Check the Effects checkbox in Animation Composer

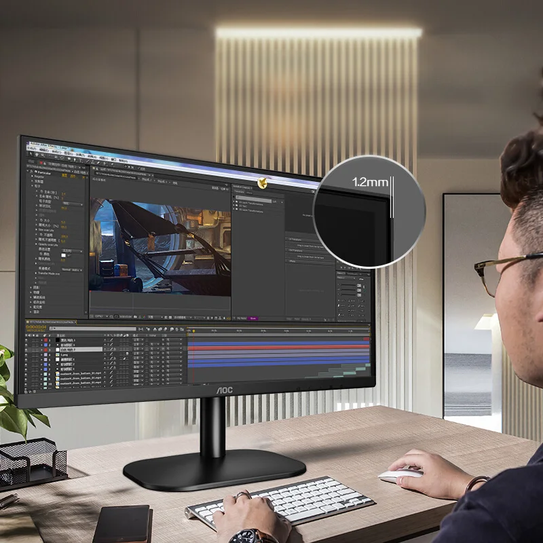tap(286, 261)
